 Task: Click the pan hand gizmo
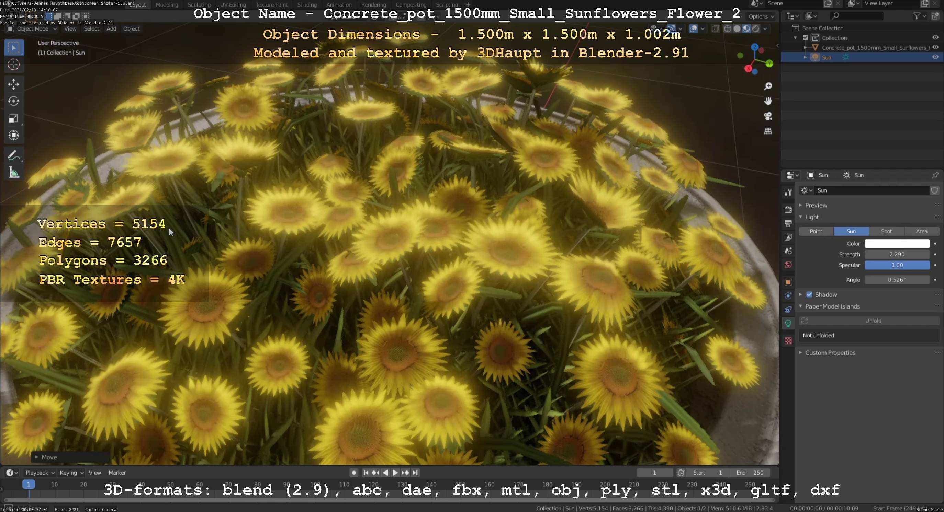[x=768, y=101]
